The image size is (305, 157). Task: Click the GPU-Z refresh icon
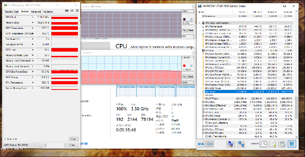(72, 11)
